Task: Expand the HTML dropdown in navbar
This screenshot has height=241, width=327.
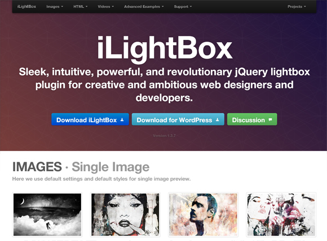Action: [80, 7]
